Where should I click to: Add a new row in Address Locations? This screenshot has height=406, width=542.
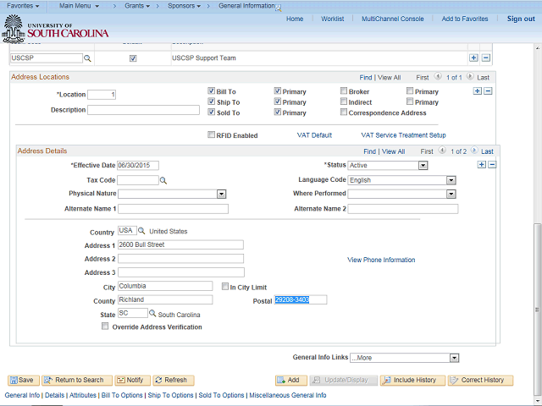[477, 91]
